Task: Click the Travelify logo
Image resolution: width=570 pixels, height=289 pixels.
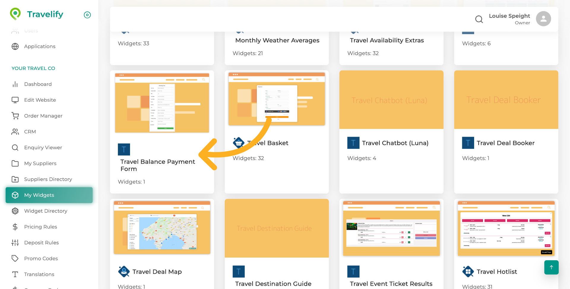Action: [x=37, y=14]
